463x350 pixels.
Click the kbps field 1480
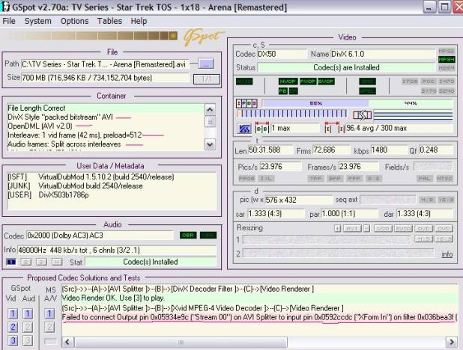click(x=389, y=150)
